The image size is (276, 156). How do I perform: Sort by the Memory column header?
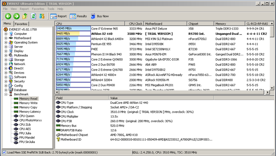click(x=230, y=24)
